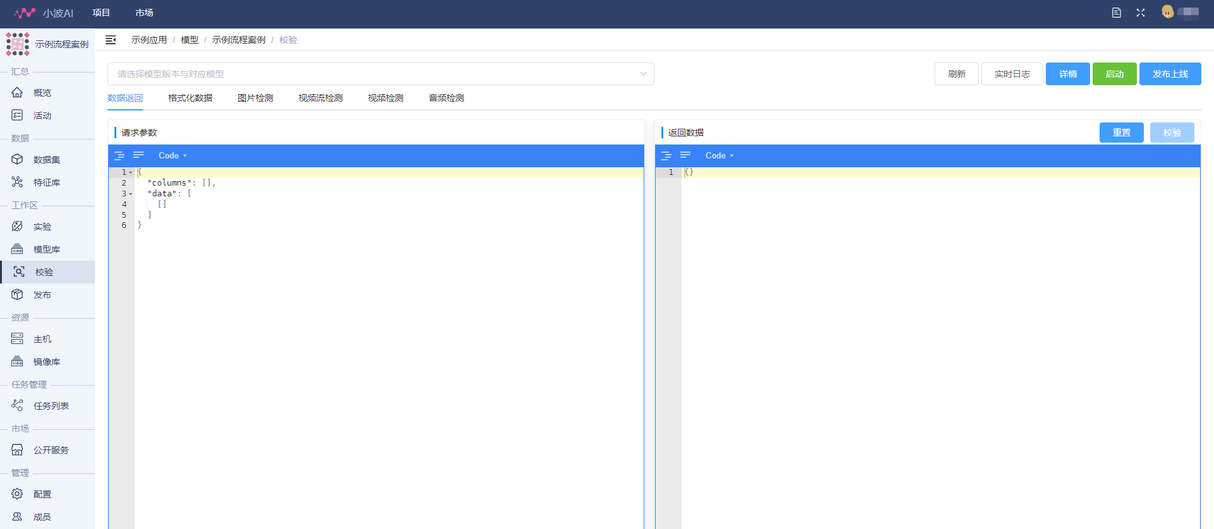Click the "data" key line in request editor
The height and width of the screenshot is (529, 1214).
pos(389,194)
